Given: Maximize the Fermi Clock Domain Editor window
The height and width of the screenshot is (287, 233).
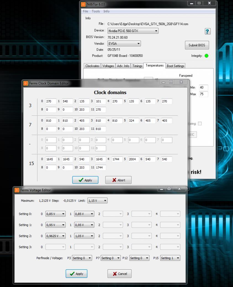Looking at the screenshot, I should 171,82.
